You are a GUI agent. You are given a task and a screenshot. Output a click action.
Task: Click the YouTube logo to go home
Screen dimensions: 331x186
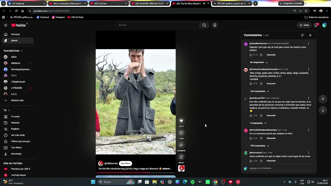[x=19, y=25]
